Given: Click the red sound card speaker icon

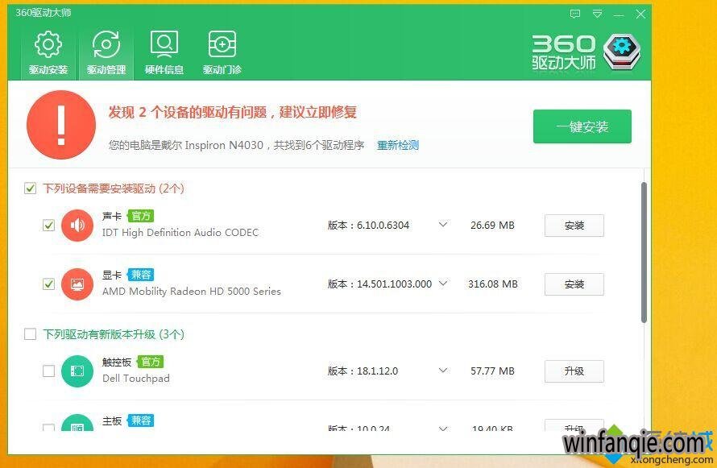Looking at the screenshot, I should 77,226.
